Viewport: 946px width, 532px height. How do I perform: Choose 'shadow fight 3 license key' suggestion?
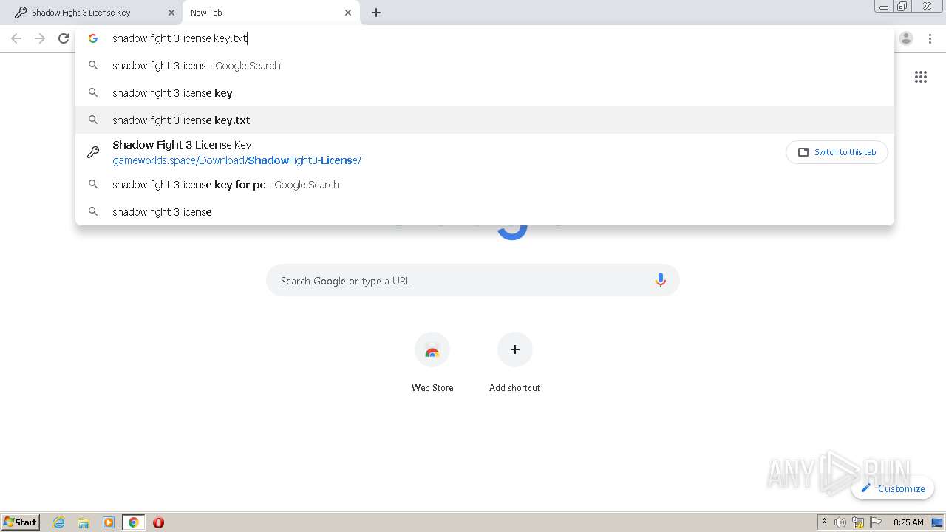pos(485,93)
